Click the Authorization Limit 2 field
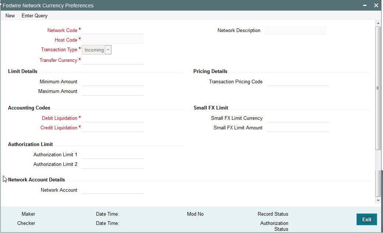 coord(113,164)
